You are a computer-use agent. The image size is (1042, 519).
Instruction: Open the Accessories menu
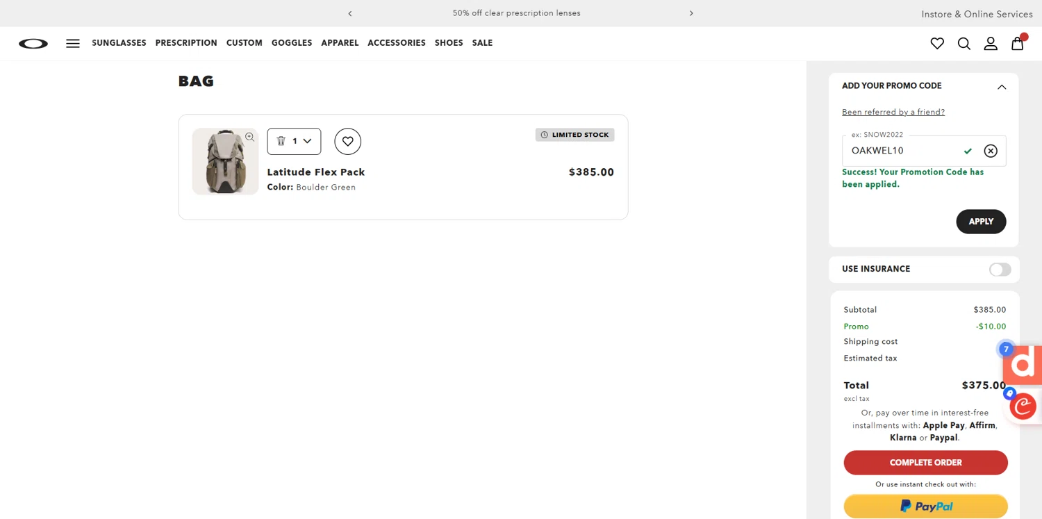(397, 43)
